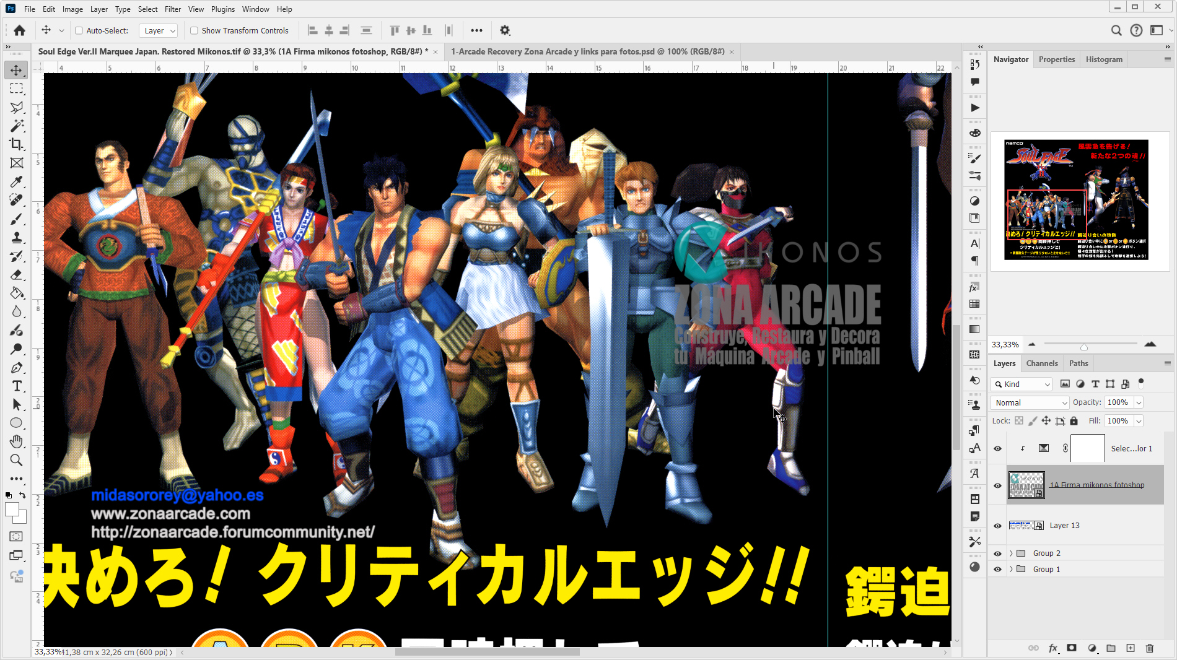
Task: Select the Eraser tool
Action: [x=17, y=274]
